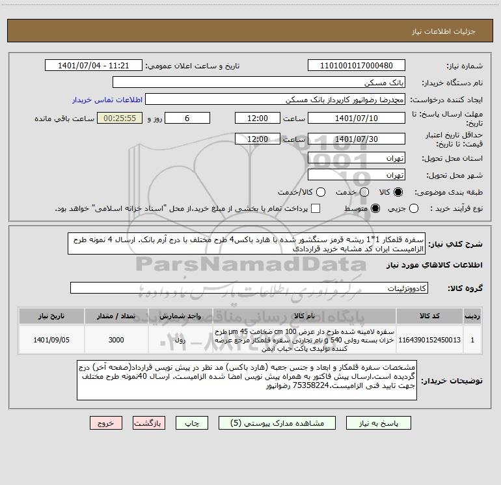Open اطلاعات تماس خریدار contact link
Viewport: 501px width, 485px height.
tap(107, 100)
